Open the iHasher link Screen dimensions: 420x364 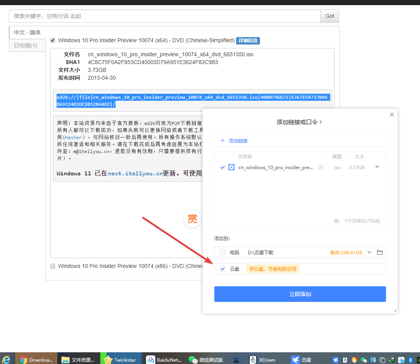72,137
